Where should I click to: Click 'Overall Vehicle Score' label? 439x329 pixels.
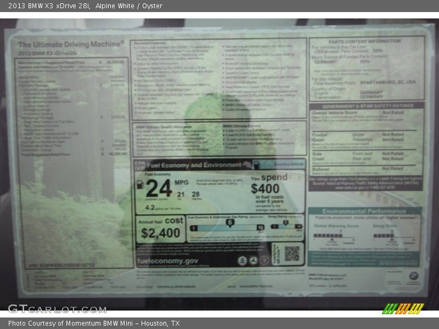coord(334,113)
